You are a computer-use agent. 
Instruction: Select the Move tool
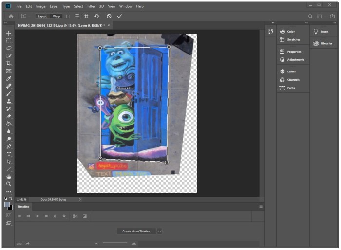9,33
